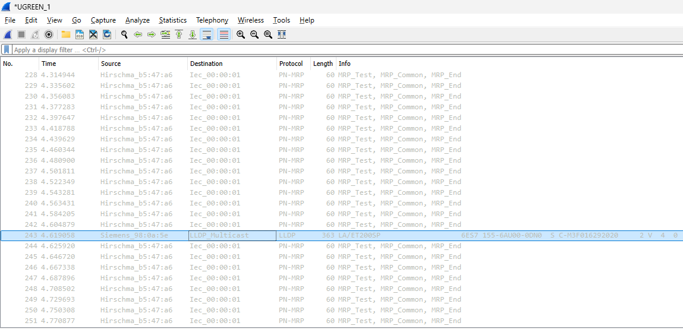Close this capture file
Screen dimensions: 683x329
[x=93, y=34]
